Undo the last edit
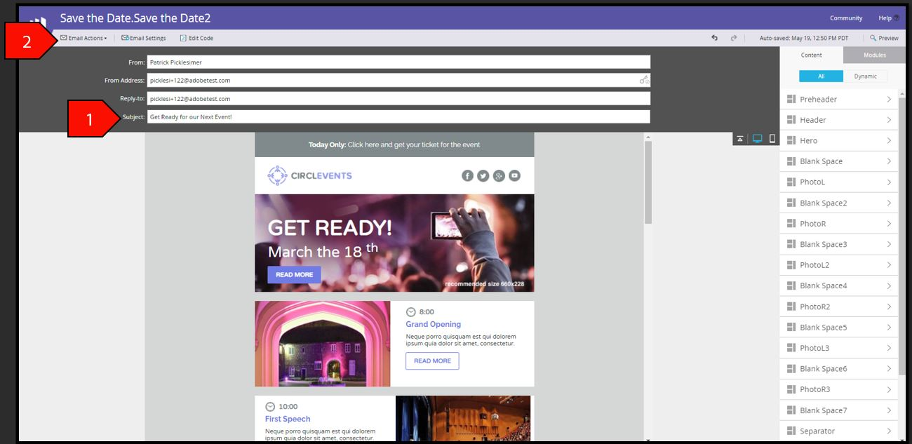 click(714, 38)
